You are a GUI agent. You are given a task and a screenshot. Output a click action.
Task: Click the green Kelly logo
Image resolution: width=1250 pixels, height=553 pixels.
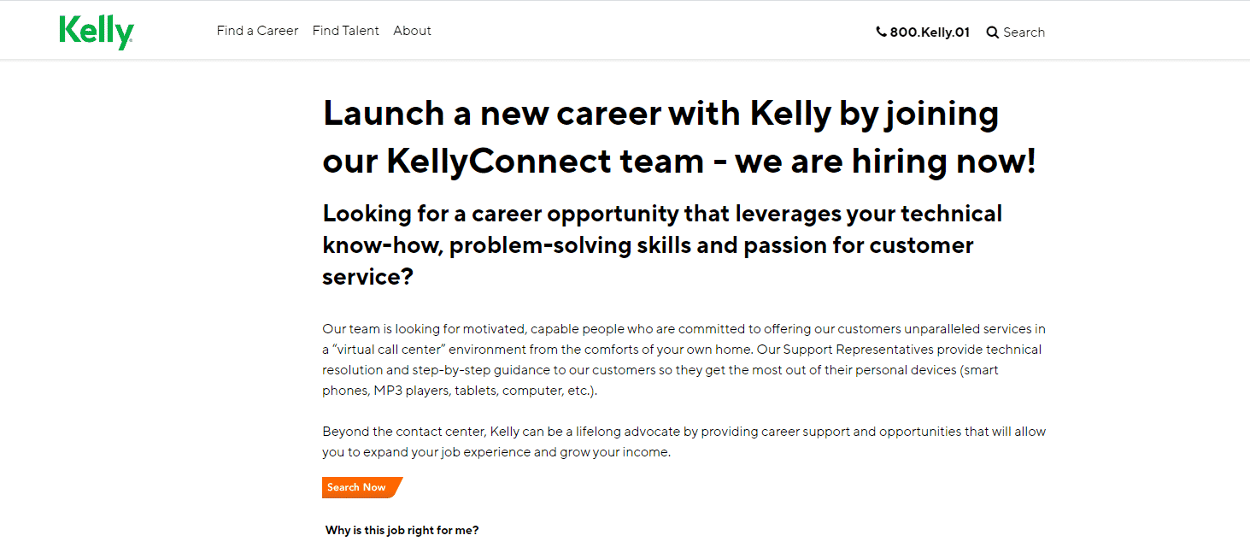pyautogui.click(x=97, y=32)
